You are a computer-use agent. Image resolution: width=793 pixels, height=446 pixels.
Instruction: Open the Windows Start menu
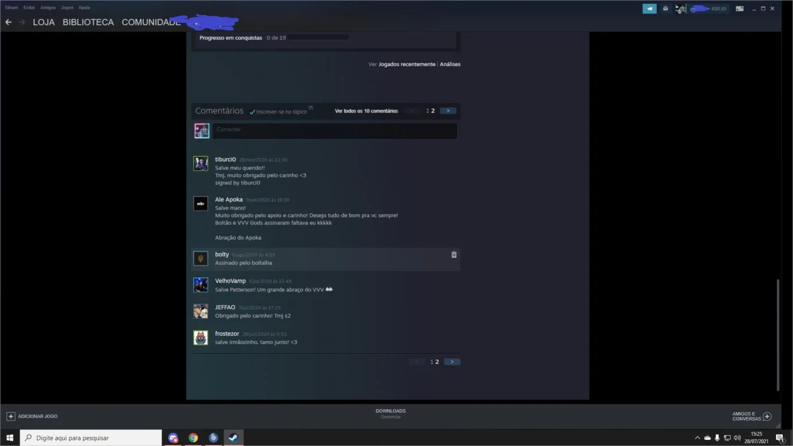tap(10, 438)
